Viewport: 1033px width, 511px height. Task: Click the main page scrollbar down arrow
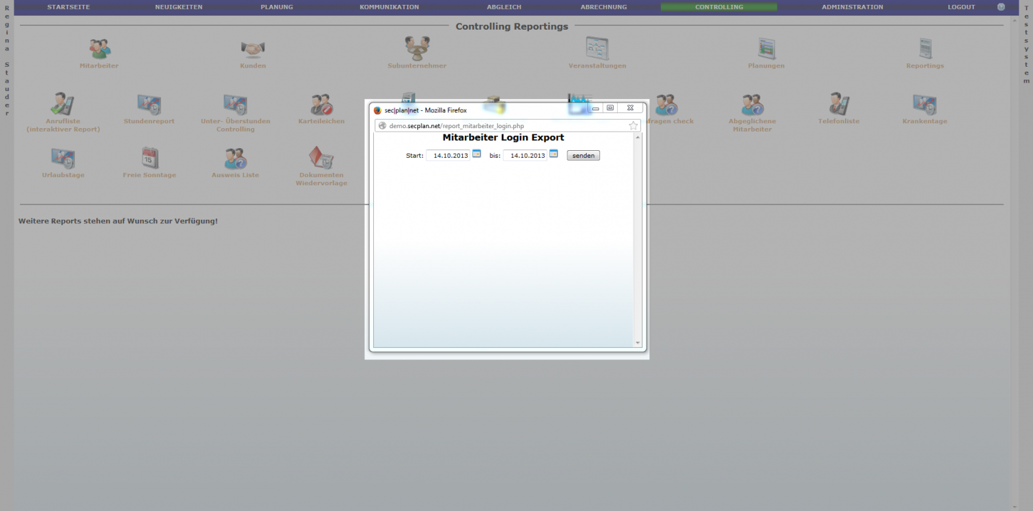pyautogui.click(x=1014, y=506)
